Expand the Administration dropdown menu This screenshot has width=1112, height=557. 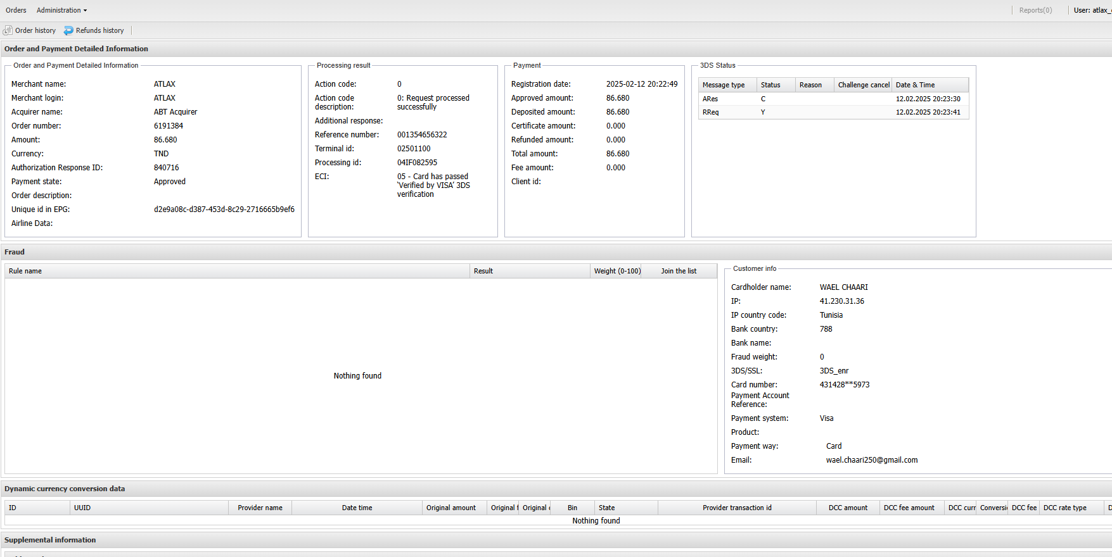pyautogui.click(x=61, y=10)
